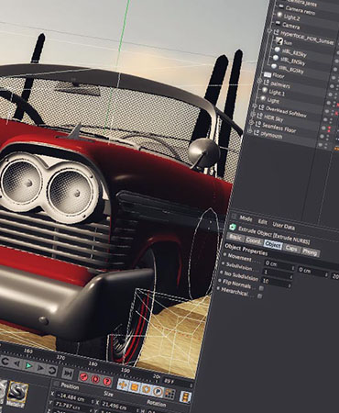
Task: Toggle the Parameter keying P icon
Action: (x=158, y=391)
